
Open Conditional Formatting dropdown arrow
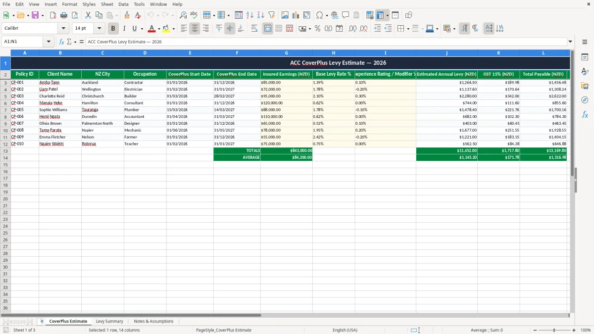[x=454, y=29]
